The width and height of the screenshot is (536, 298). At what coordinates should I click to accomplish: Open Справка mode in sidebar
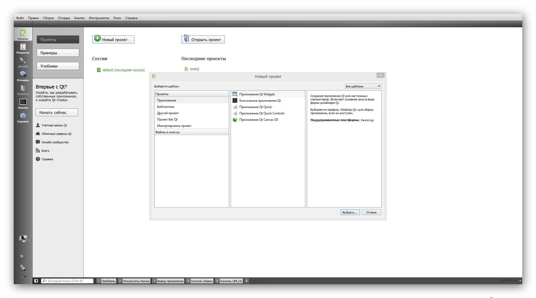tap(23, 117)
